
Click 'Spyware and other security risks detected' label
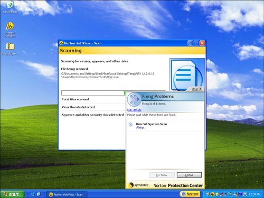tap(92, 115)
